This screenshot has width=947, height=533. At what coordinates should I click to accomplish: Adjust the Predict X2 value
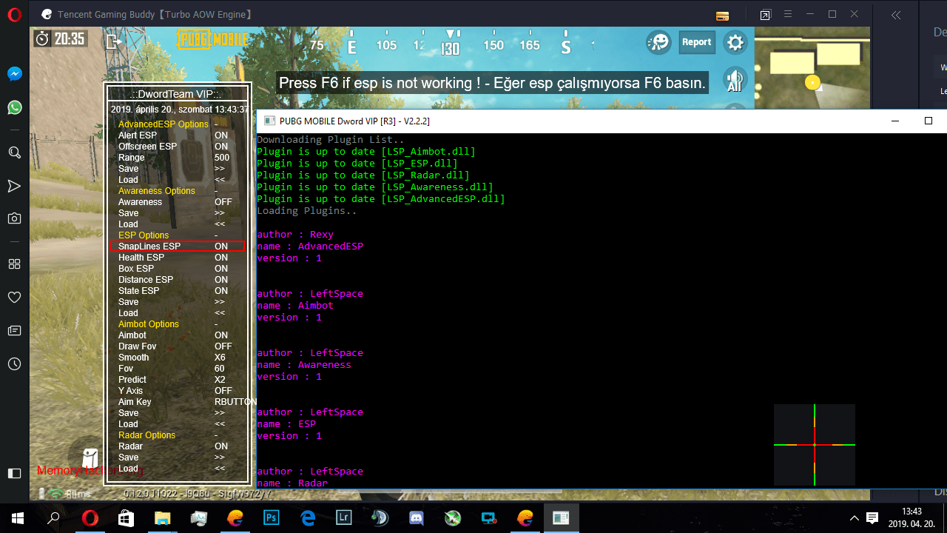pos(220,380)
